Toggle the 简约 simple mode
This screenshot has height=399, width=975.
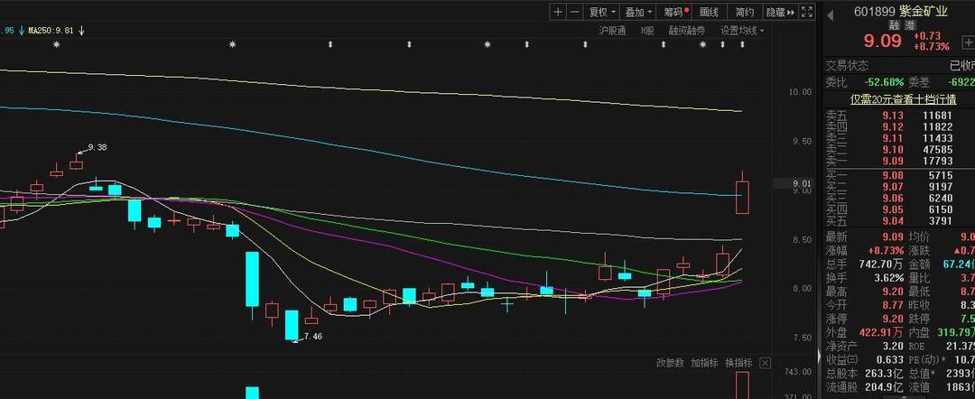pyautogui.click(x=744, y=12)
